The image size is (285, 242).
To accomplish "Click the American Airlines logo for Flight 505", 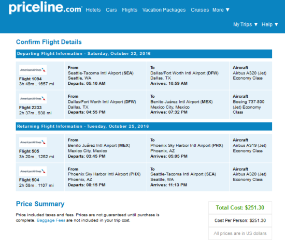I will [33, 142].
